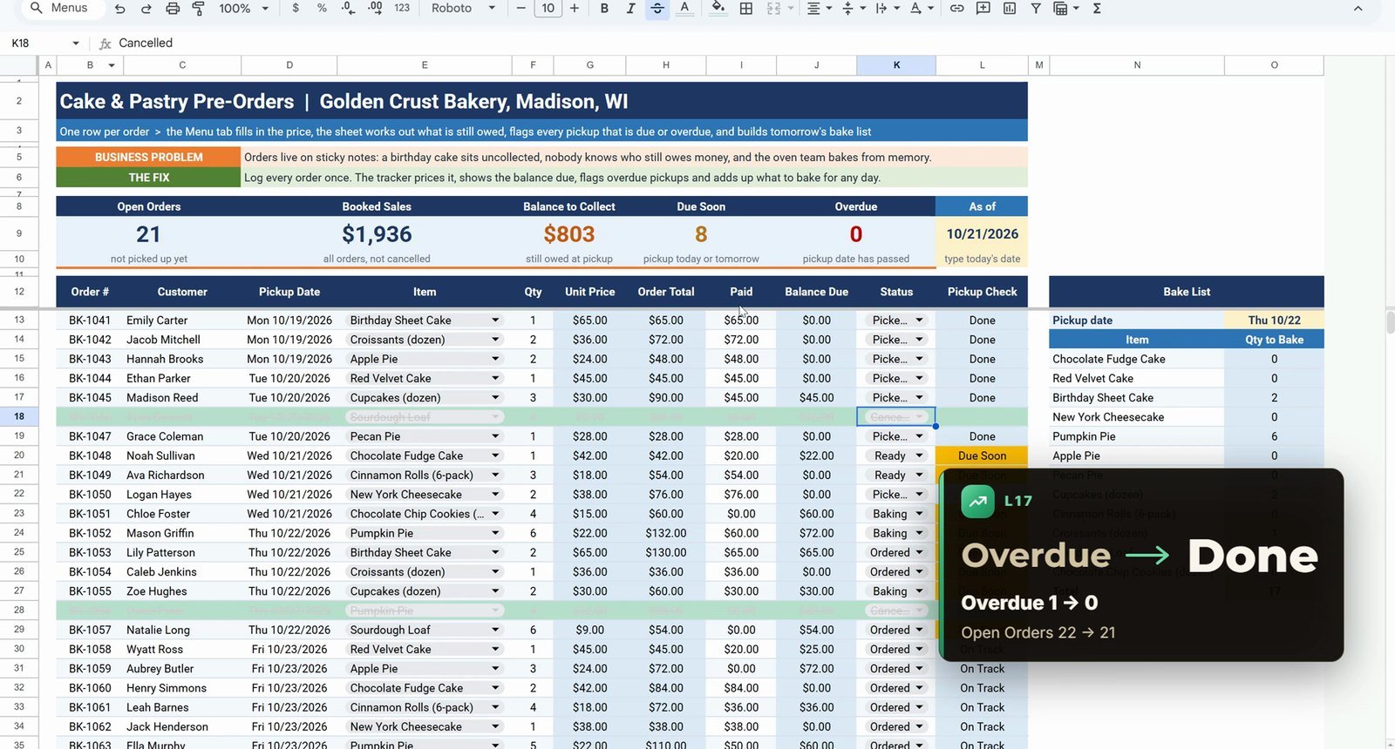
Task: Select the Paint format tool
Action: (x=198, y=8)
